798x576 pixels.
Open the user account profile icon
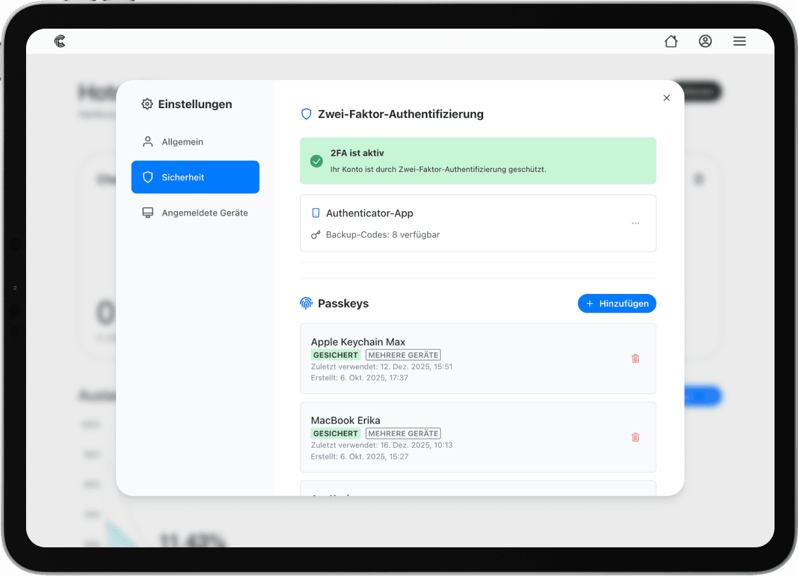[705, 42]
